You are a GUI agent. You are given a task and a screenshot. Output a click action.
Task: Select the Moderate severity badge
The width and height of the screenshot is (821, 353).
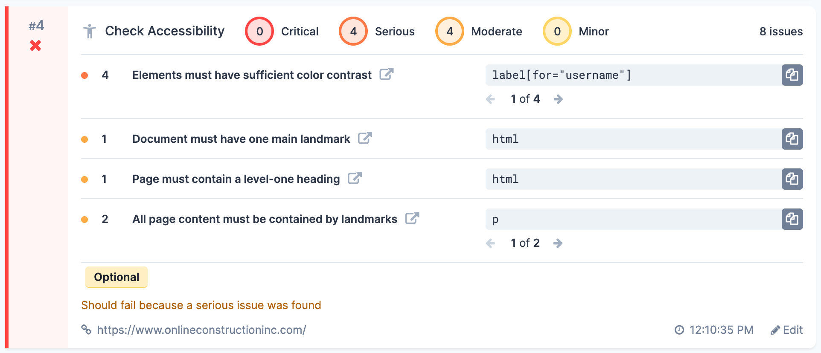[449, 31]
